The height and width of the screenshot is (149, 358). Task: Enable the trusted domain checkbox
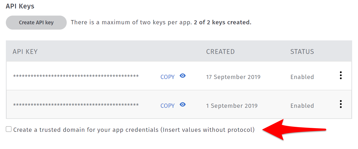(9, 129)
